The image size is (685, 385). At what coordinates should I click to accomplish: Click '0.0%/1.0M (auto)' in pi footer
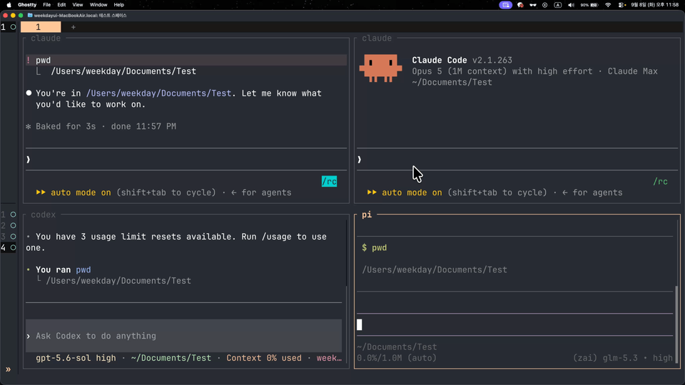coord(397,358)
